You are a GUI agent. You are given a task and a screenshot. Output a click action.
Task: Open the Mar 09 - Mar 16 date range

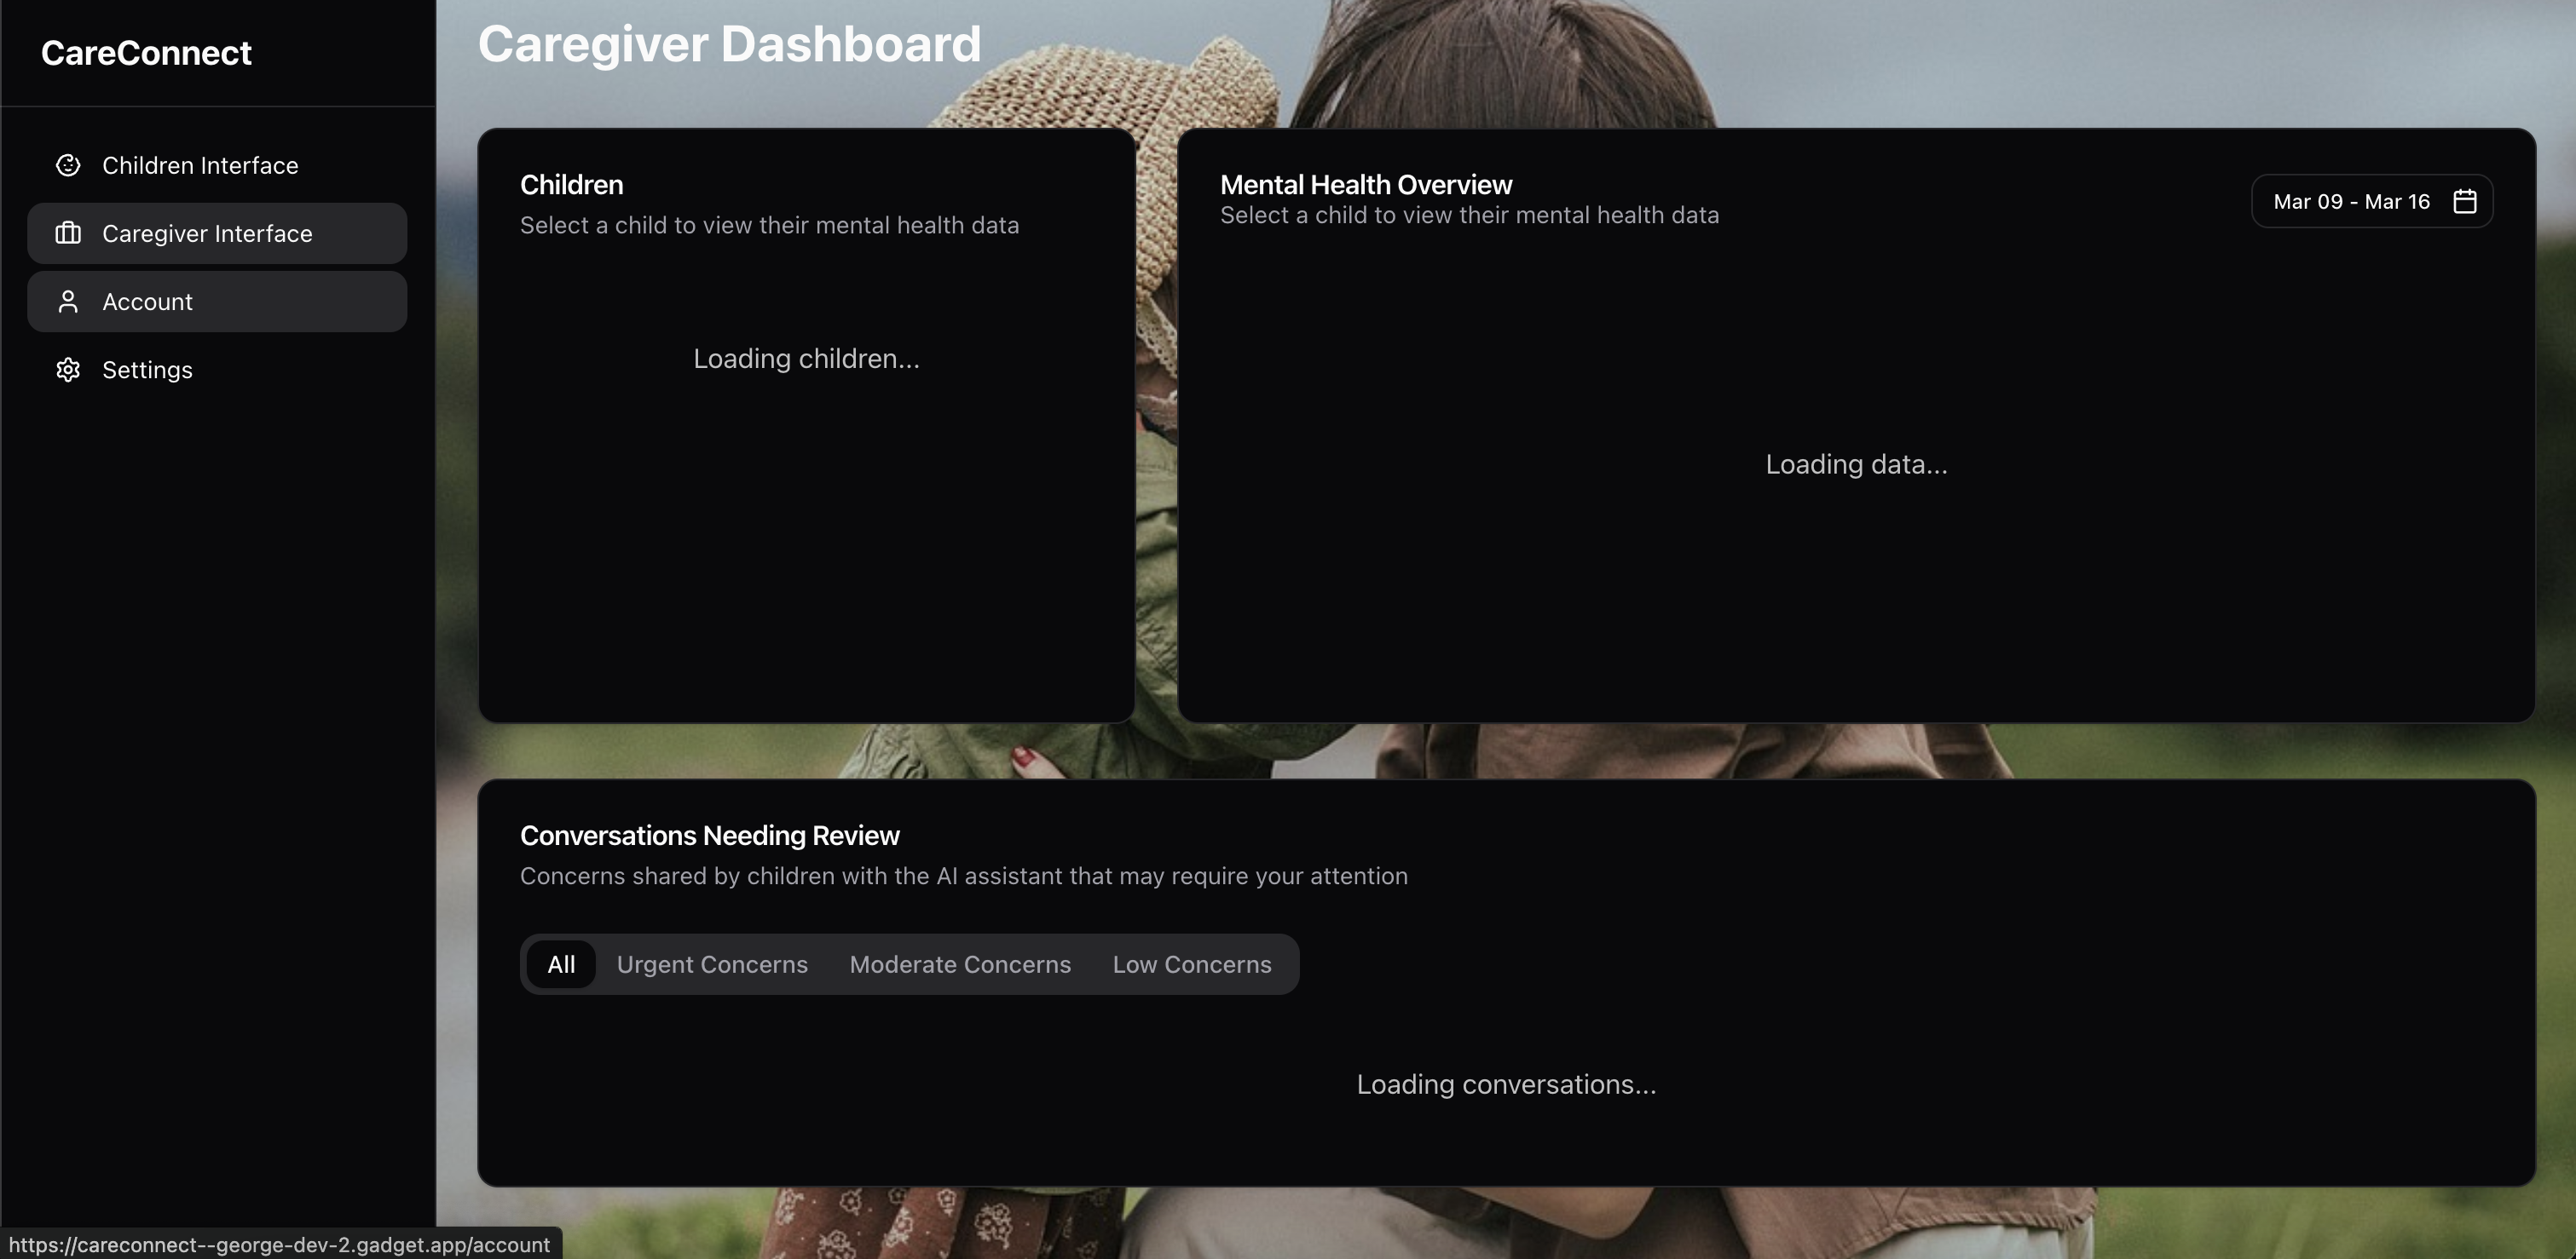click(2351, 202)
